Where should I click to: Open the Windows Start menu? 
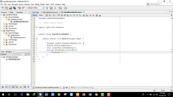click(3, 95)
